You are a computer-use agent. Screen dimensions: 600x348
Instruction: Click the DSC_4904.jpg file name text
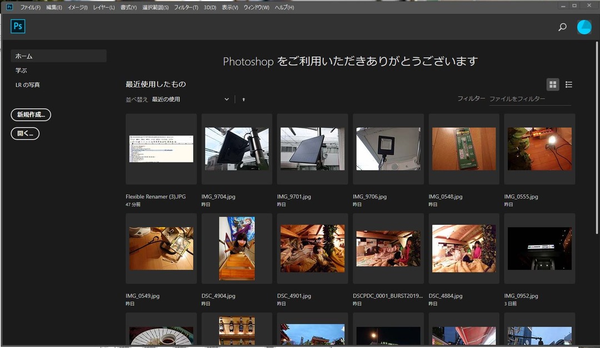click(x=218, y=296)
